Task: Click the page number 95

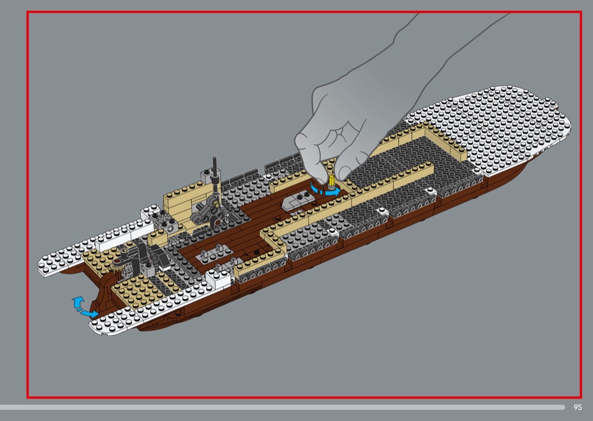Action: [x=577, y=407]
